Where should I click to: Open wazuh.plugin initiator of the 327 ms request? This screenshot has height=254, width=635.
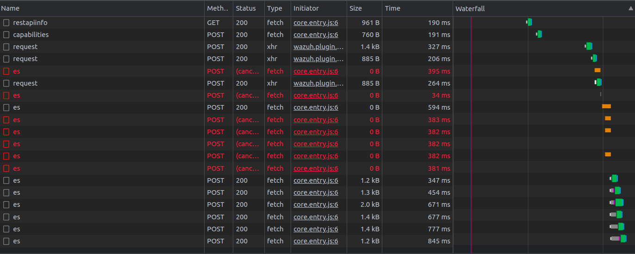(x=318, y=47)
